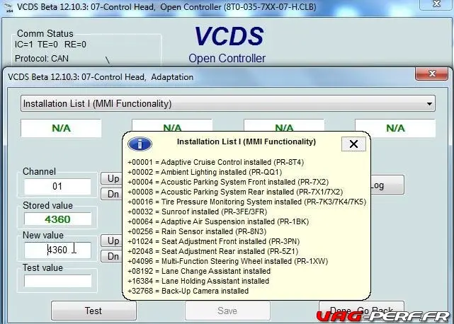454x324 pixels.
Task: Increase channel with Channel Up button
Action: 112,178
